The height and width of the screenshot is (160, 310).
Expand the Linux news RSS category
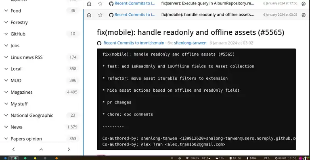tap(6, 57)
